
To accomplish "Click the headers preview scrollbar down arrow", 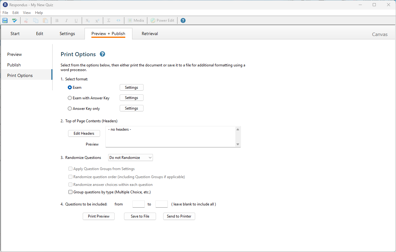I will coord(238,145).
